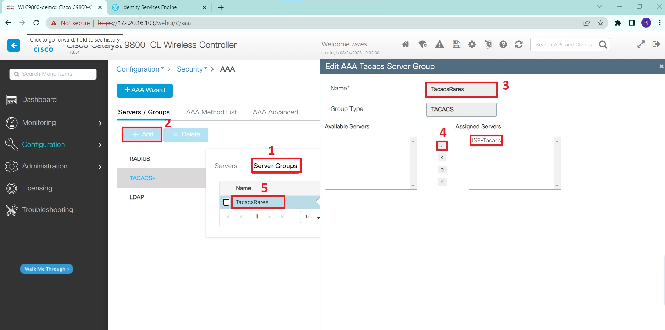Open the browser side panel icon

pyautogui.click(x=632, y=23)
